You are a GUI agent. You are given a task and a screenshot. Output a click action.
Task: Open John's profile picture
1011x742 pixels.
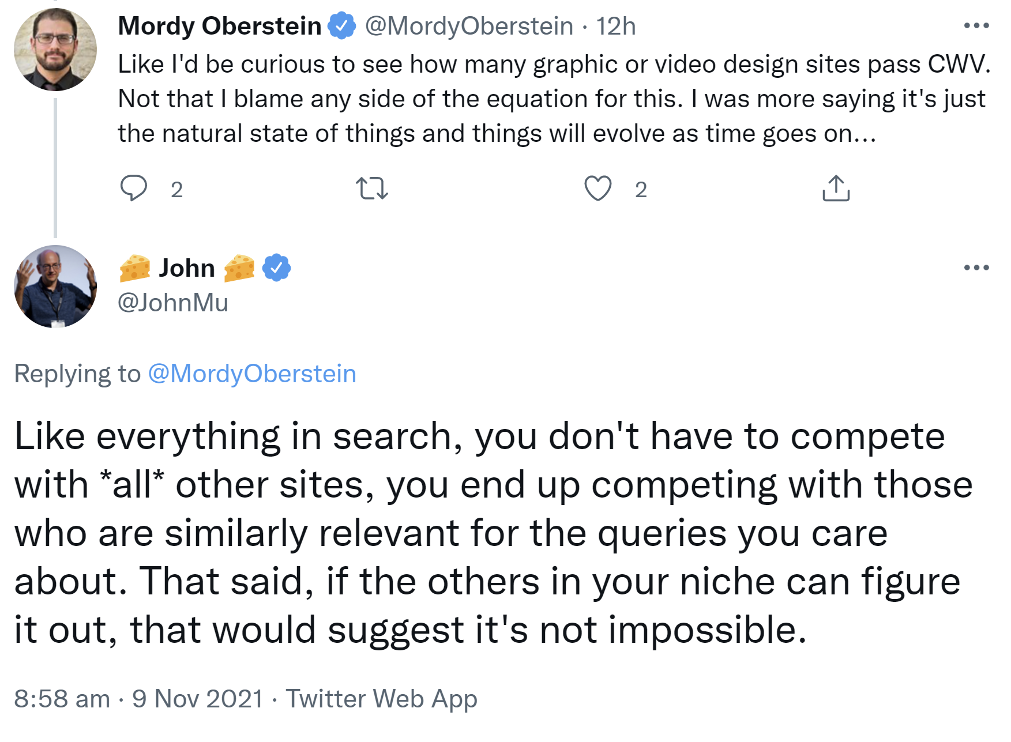pos(55,287)
